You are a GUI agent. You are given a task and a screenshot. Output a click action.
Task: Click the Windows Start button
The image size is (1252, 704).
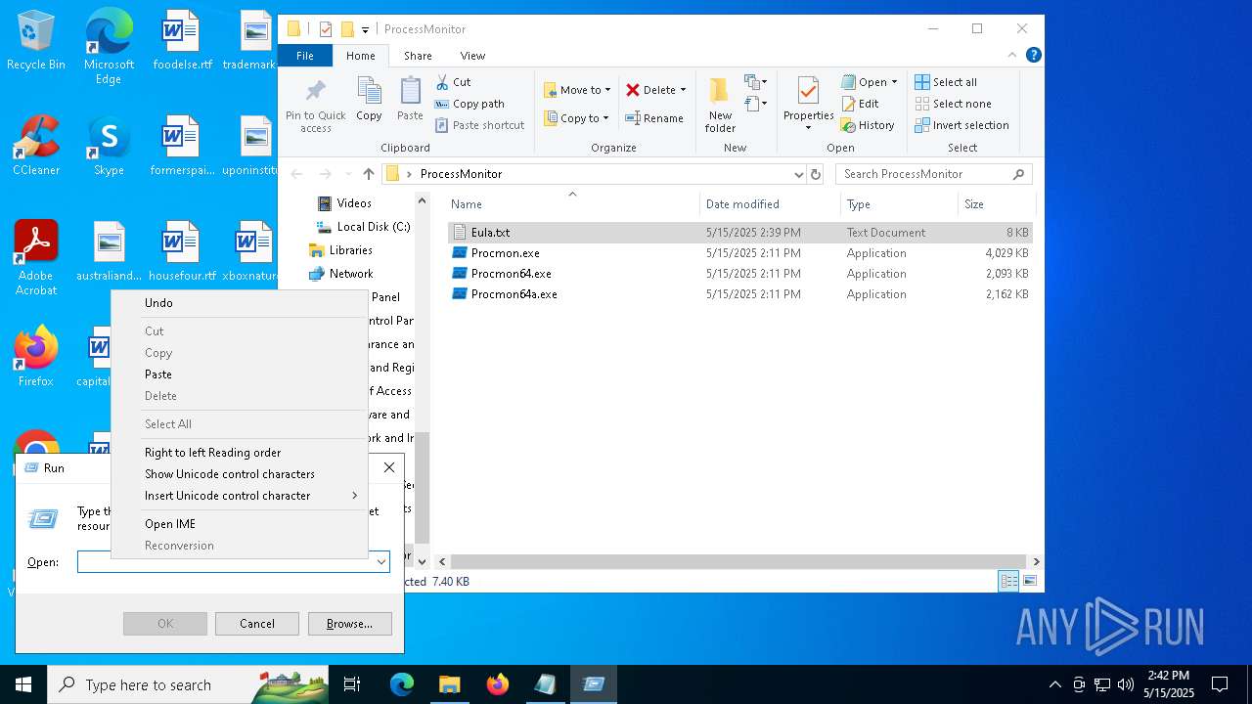coord(23,684)
